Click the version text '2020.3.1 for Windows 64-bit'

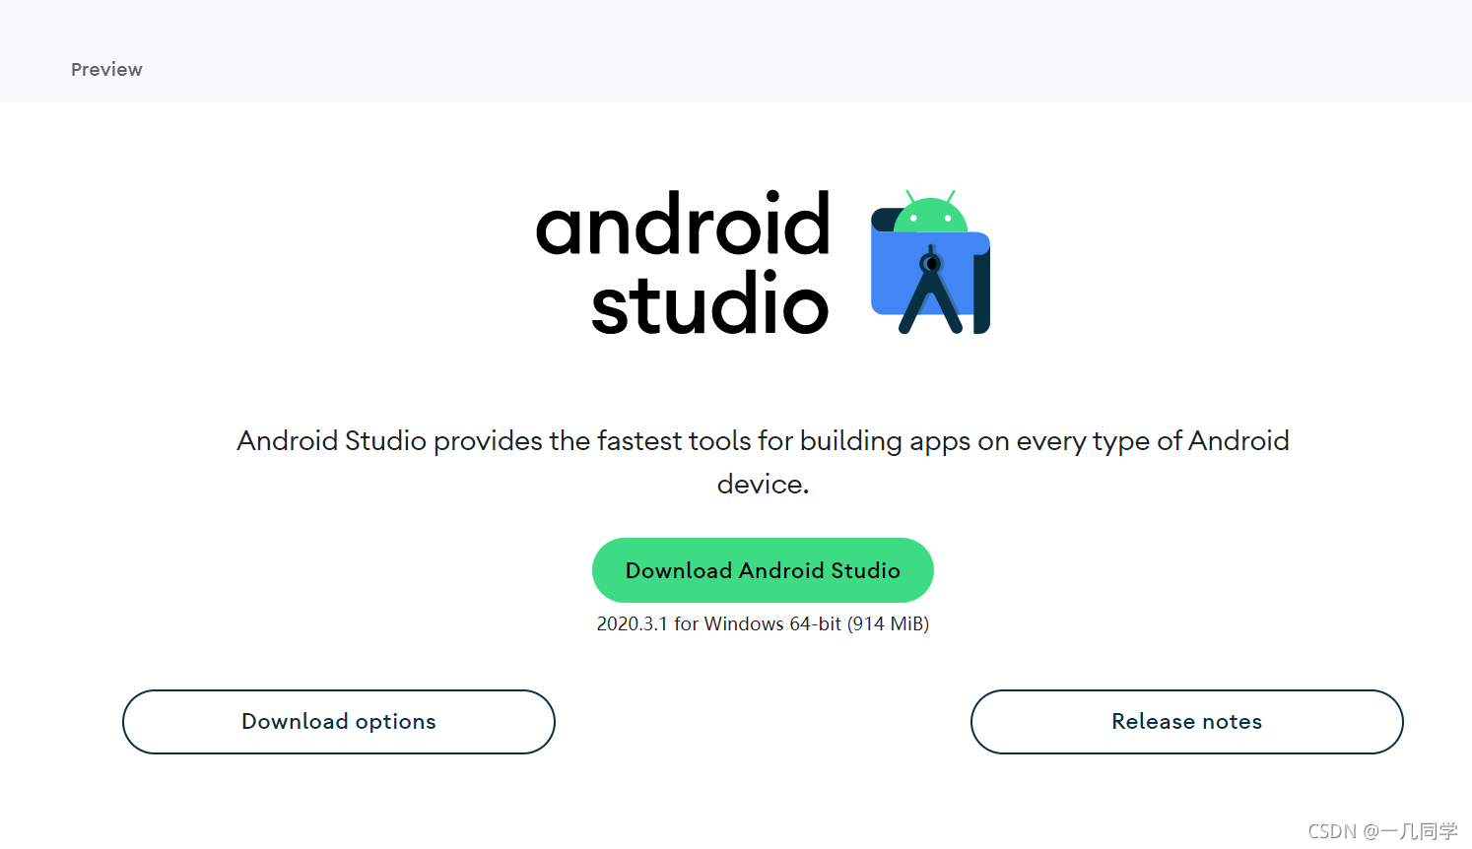pos(763,623)
